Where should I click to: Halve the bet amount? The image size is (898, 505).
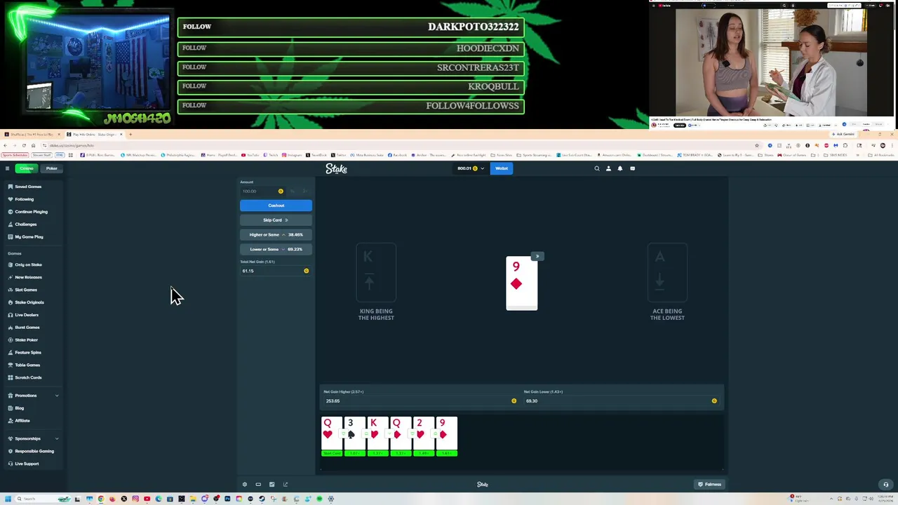pyautogui.click(x=293, y=191)
